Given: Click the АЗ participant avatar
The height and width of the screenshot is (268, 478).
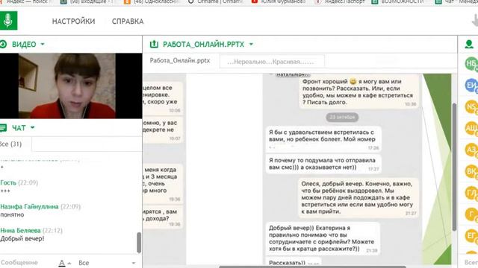Looking at the screenshot, I should click(471, 150).
